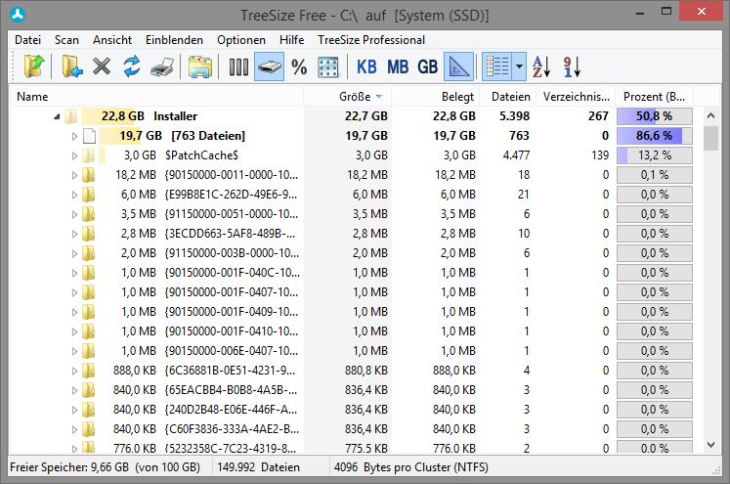The width and height of the screenshot is (730, 484).
Task: Expand the [763 Dateien] entry
Action: coord(74,136)
